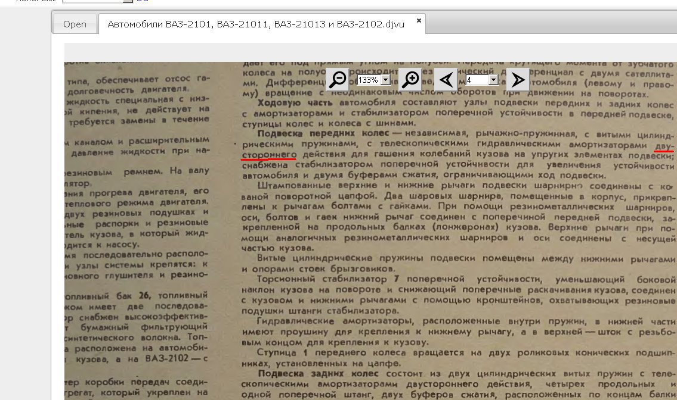Click the red-underlined word "стороннего"
The height and width of the screenshot is (400, 677).
269,154
